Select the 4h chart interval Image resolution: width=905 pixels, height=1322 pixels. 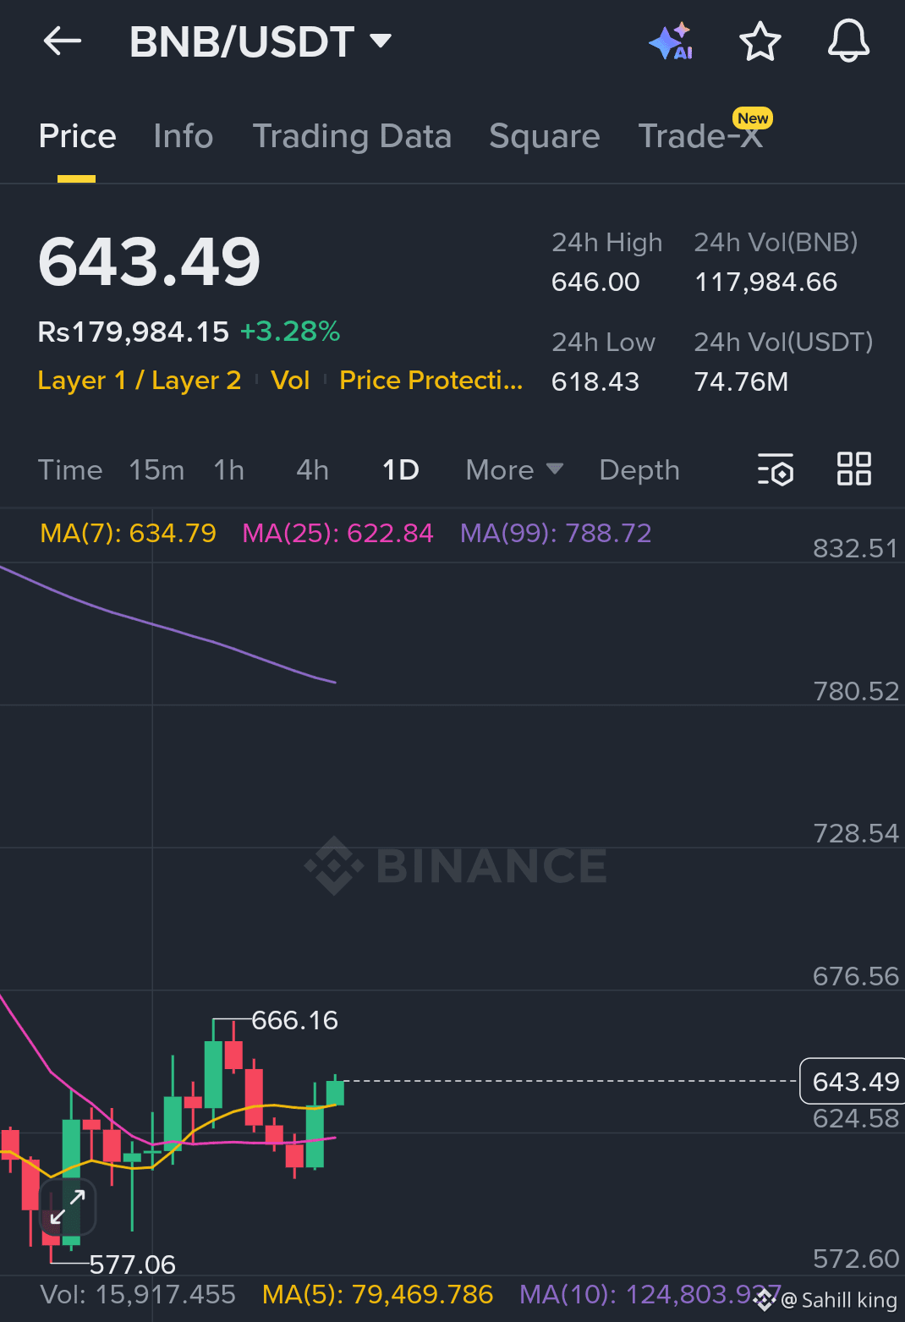[x=312, y=470]
